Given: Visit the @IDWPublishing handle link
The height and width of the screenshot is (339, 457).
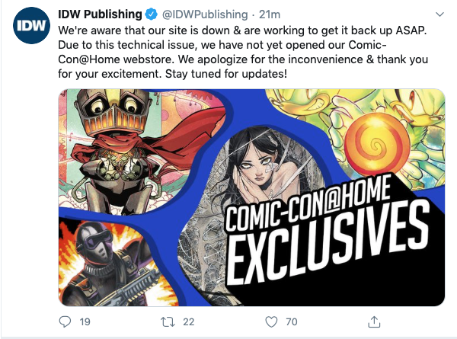Looking at the screenshot, I should [205, 14].
